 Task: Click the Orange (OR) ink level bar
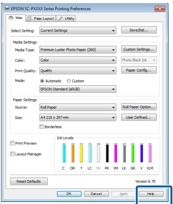(73, 153)
